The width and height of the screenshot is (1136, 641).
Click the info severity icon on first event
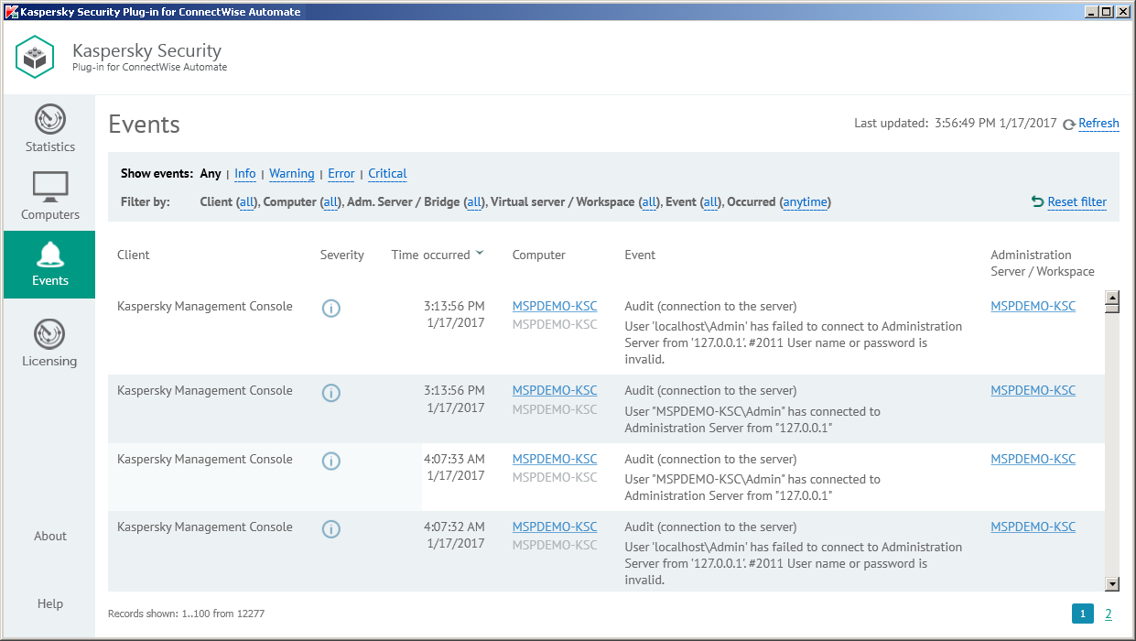pyautogui.click(x=330, y=309)
